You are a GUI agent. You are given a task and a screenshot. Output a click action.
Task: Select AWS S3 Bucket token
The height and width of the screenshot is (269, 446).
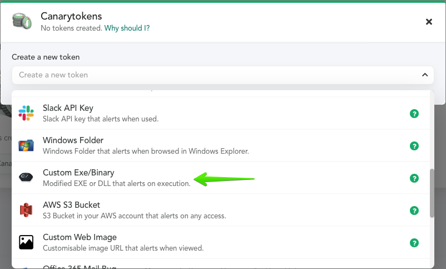(x=221, y=210)
